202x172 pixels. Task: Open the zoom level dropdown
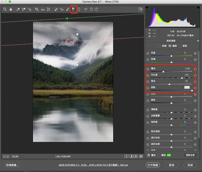22,156
